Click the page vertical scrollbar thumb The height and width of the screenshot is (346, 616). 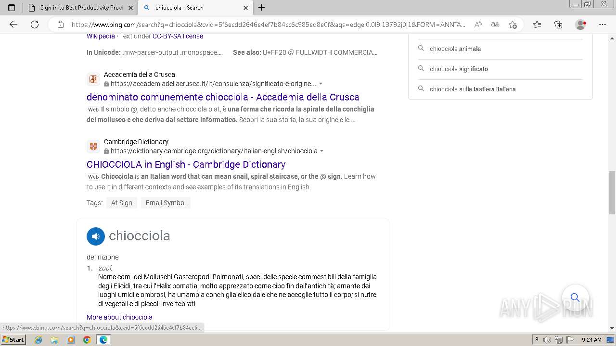(x=612, y=192)
